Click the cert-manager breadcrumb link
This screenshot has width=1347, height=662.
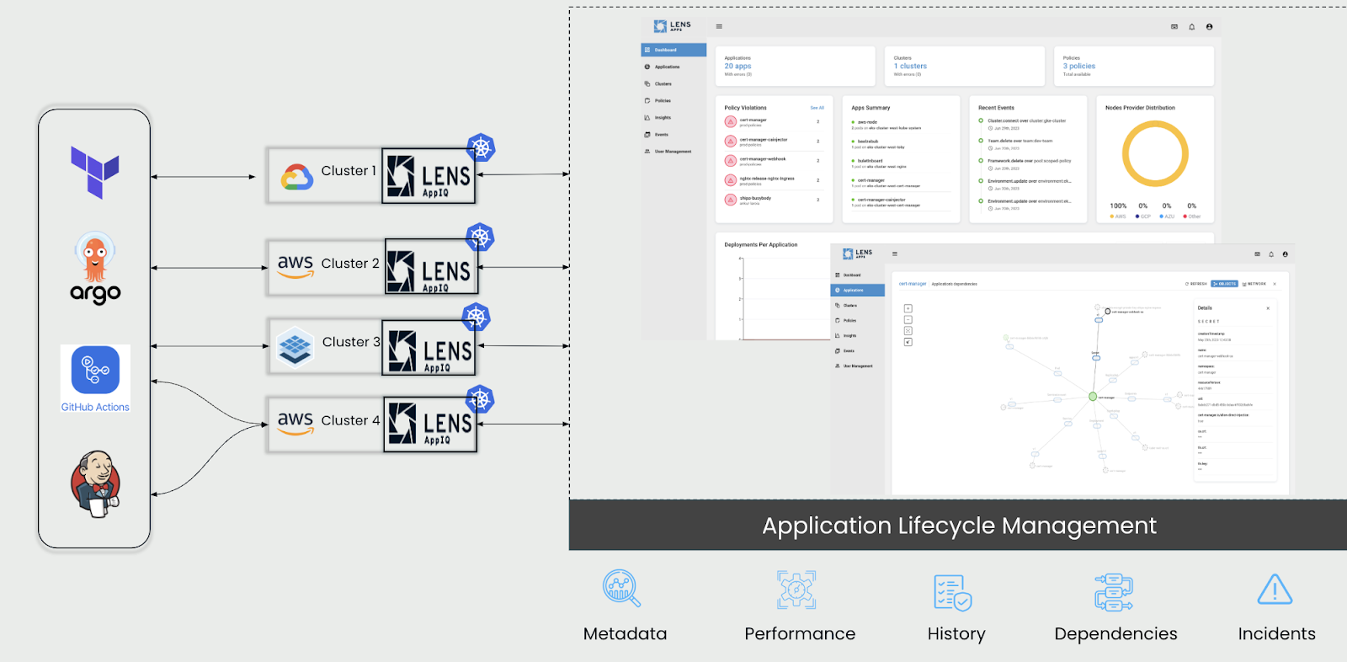pos(913,284)
